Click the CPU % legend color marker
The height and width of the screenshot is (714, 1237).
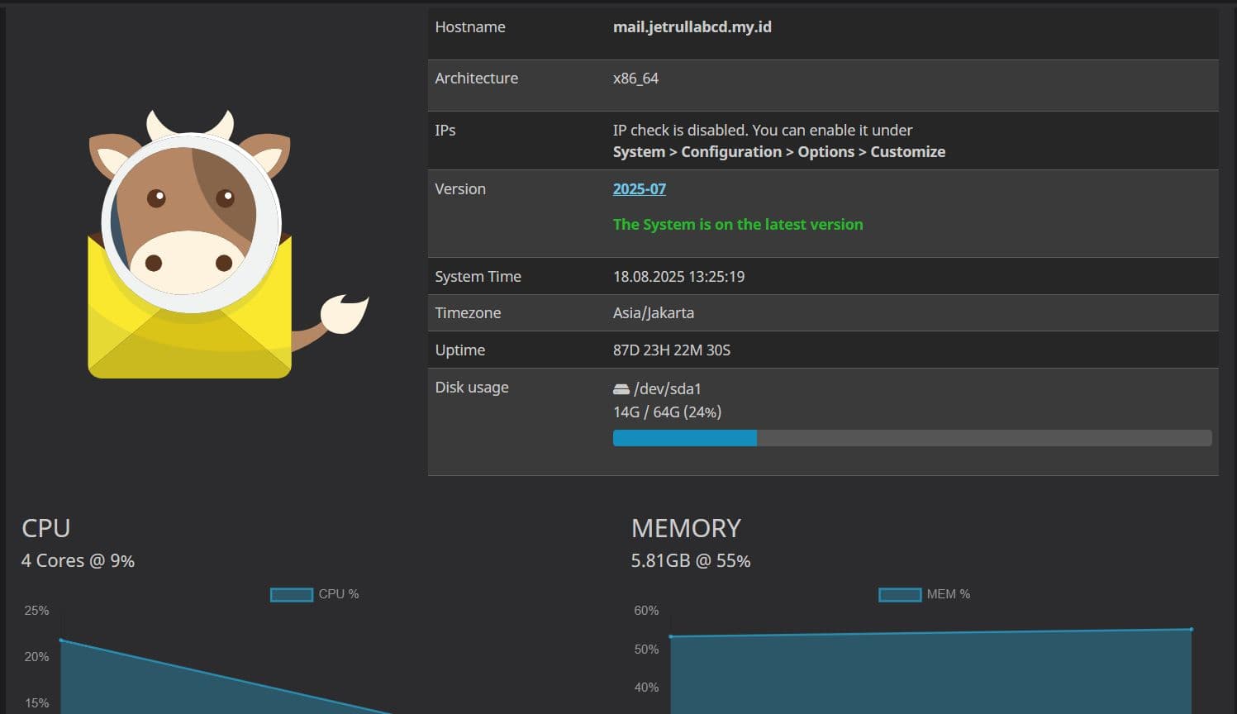(x=291, y=594)
